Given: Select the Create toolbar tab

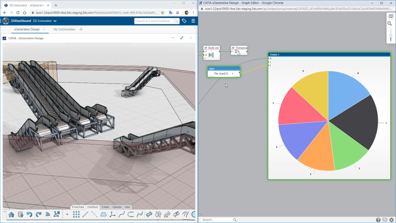Looking at the screenshot, I should point(105,207).
